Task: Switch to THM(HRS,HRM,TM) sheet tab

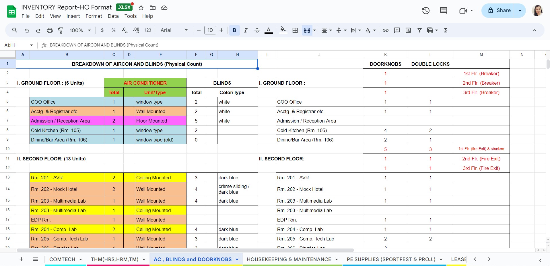Action: pyautogui.click(x=118, y=259)
